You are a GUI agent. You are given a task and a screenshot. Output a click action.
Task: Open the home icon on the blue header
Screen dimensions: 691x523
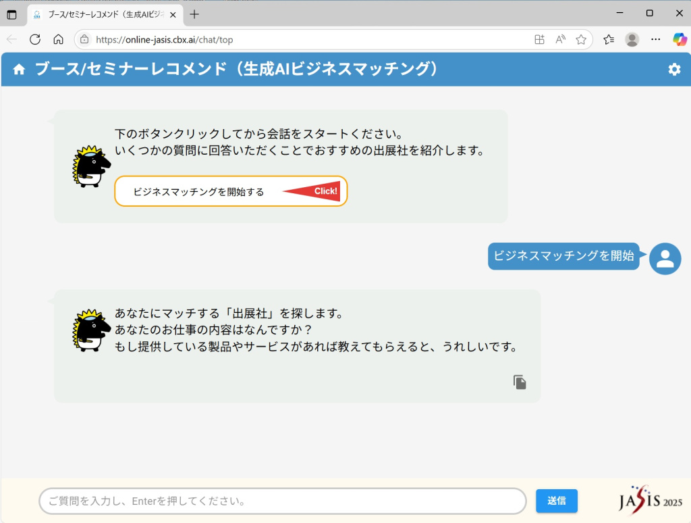(18, 69)
